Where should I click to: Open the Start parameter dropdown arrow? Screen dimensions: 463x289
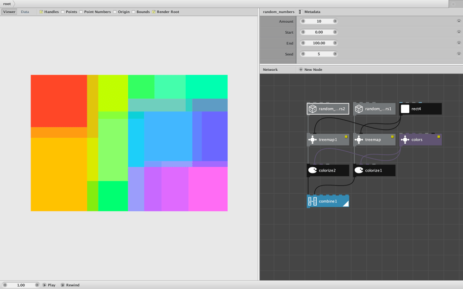click(x=458, y=32)
